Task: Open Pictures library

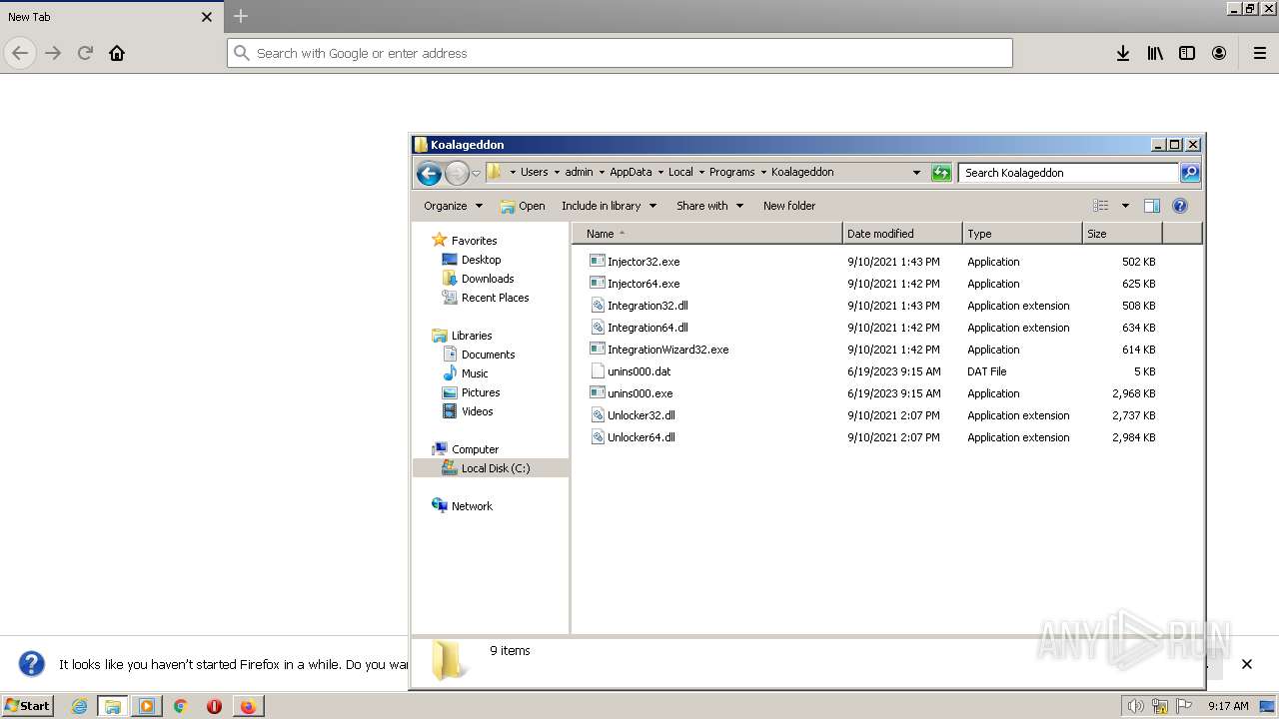Action: tap(481, 392)
